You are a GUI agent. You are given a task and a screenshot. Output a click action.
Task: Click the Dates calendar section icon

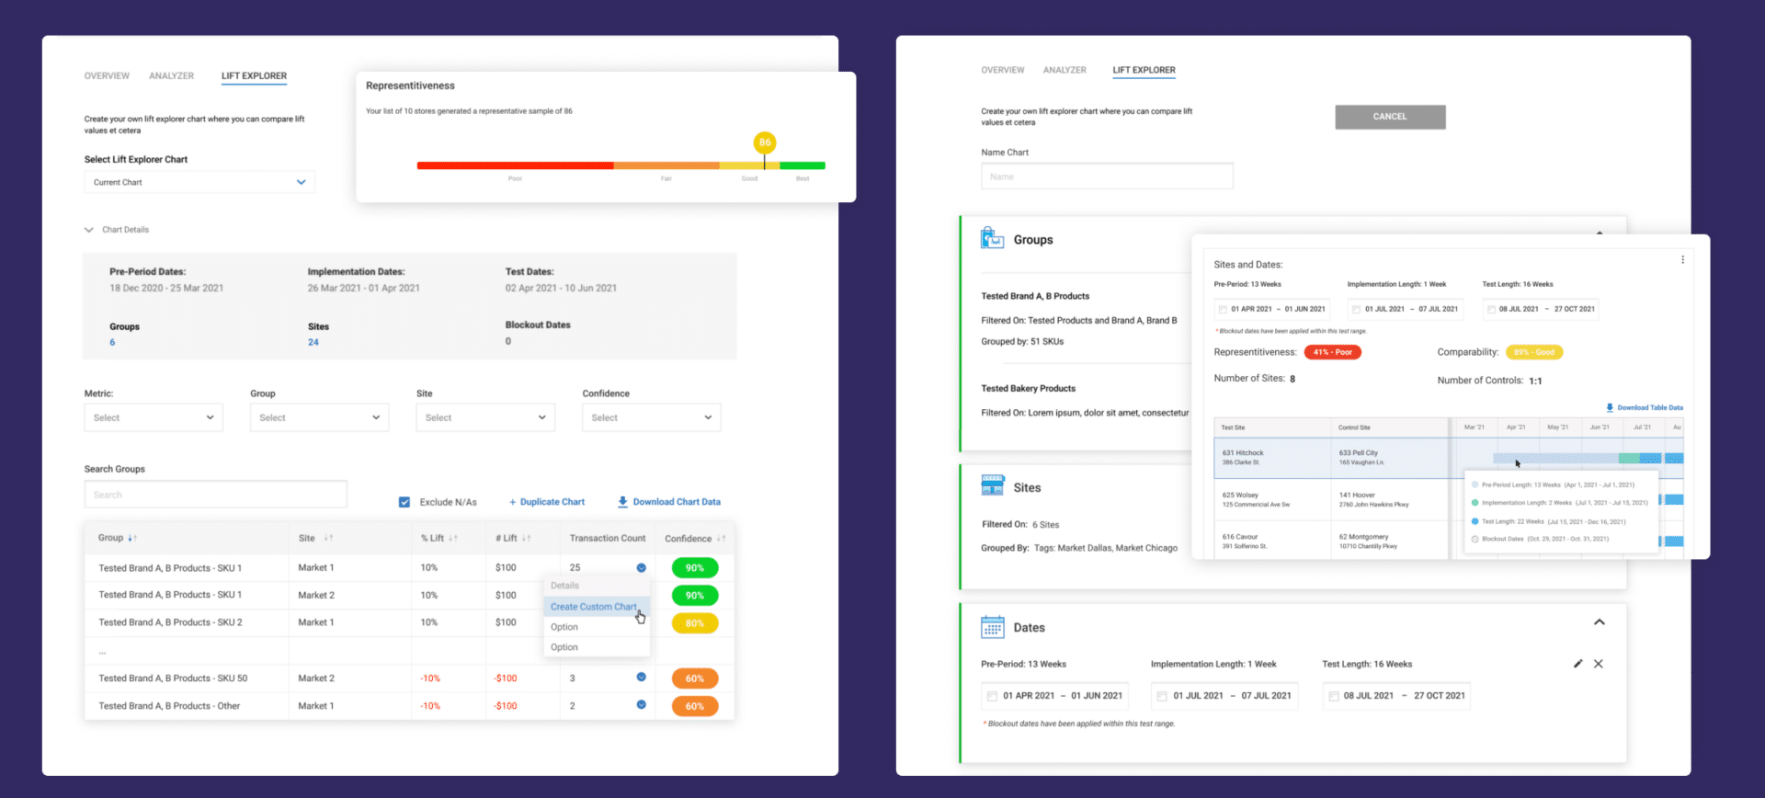point(992,627)
